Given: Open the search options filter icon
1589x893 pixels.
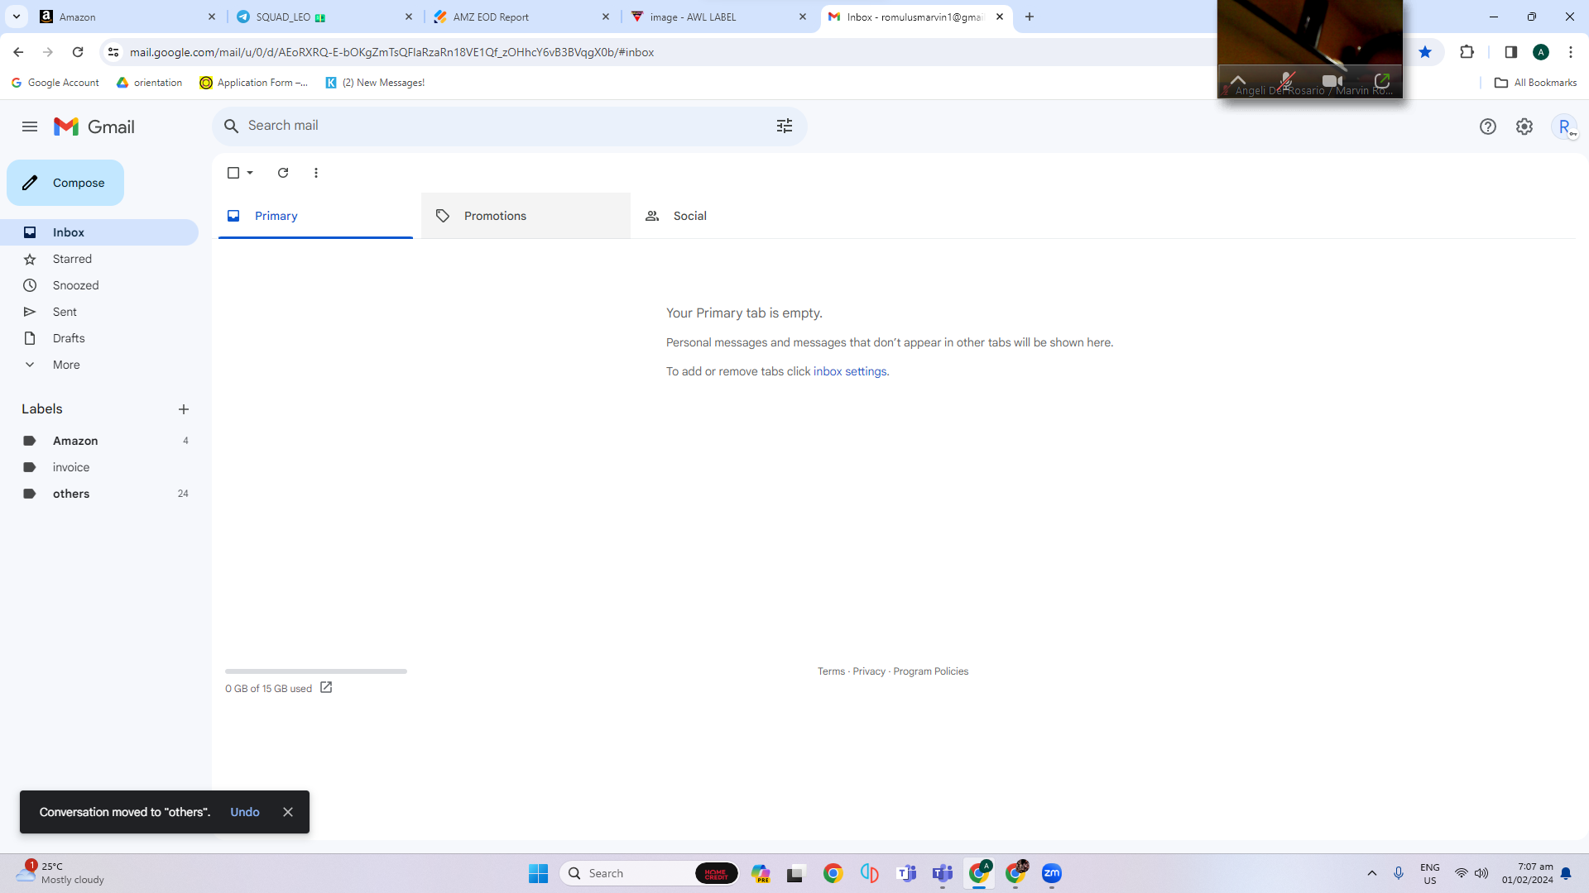Looking at the screenshot, I should coord(784,126).
